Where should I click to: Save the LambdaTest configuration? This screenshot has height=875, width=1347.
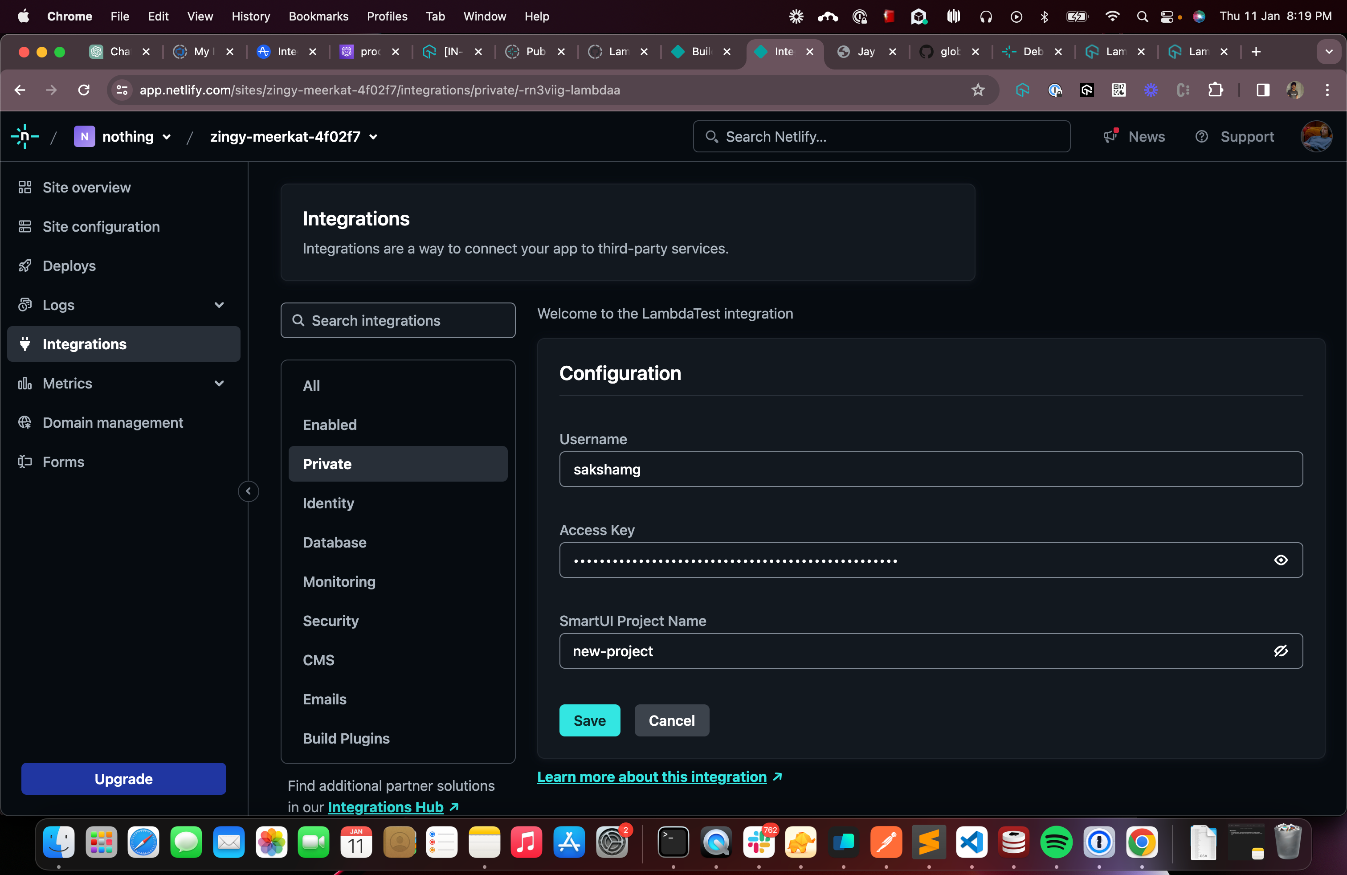click(589, 720)
